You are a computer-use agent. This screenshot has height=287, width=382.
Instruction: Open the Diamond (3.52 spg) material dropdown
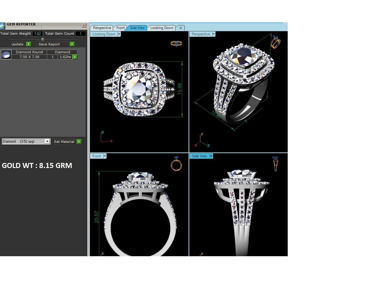coord(47,141)
